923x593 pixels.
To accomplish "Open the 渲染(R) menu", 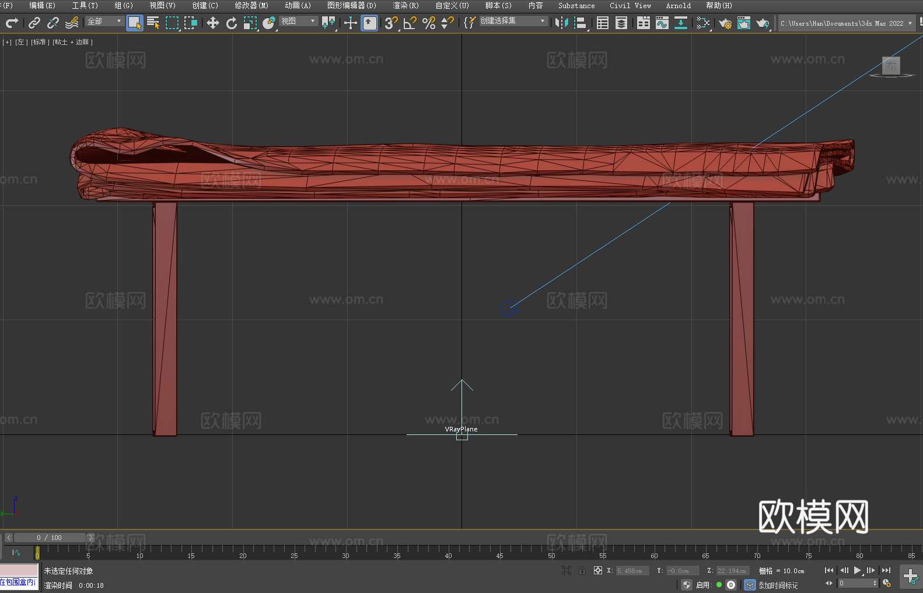I will coord(405,5).
